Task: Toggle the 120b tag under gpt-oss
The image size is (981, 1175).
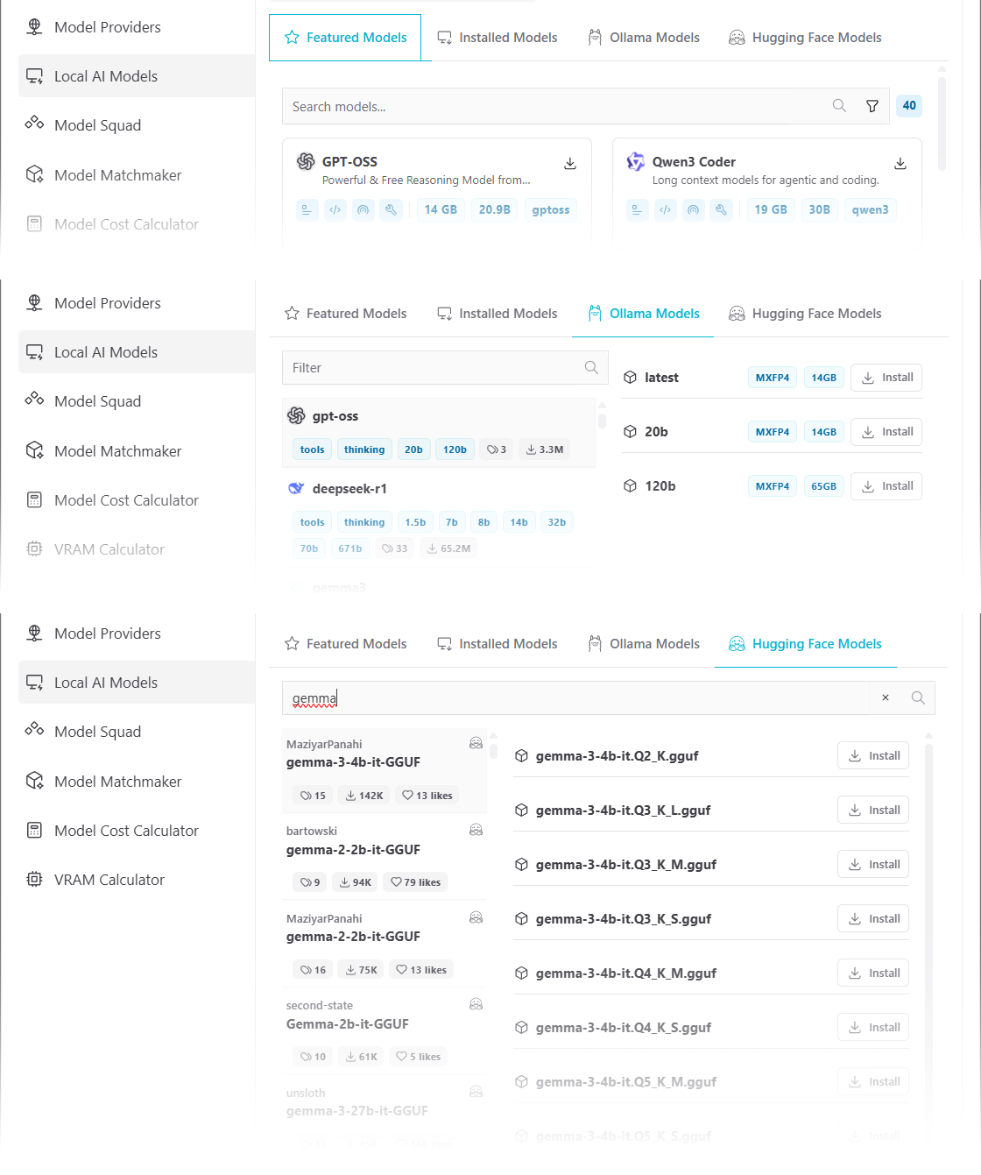Action: pyautogui.click(x=455, y=449)
